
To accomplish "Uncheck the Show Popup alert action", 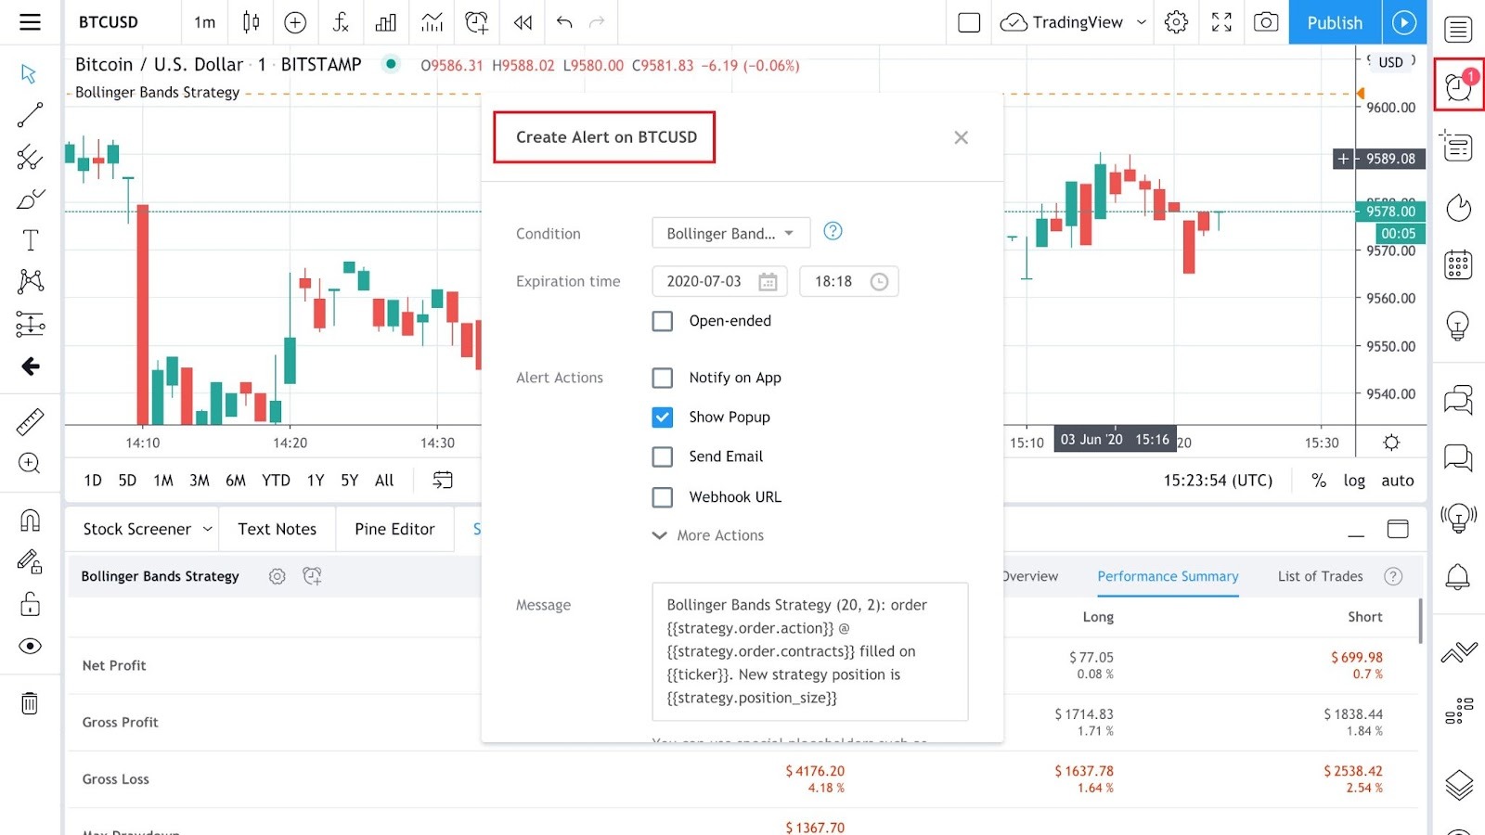I will [x=662, y=417].
